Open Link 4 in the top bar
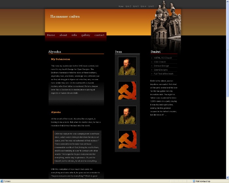This screenshot has height=183, width=229. 143,7
